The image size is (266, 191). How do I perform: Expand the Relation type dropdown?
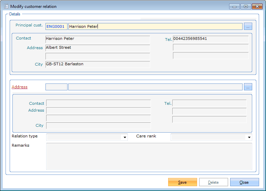tap(124, 137)
